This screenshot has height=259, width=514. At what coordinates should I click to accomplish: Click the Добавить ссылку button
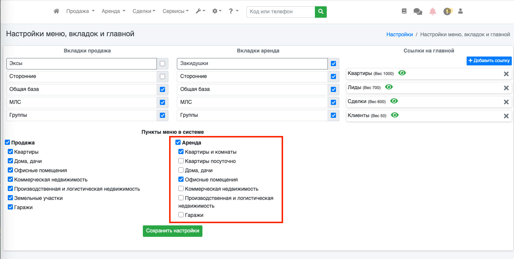[489, 61]
